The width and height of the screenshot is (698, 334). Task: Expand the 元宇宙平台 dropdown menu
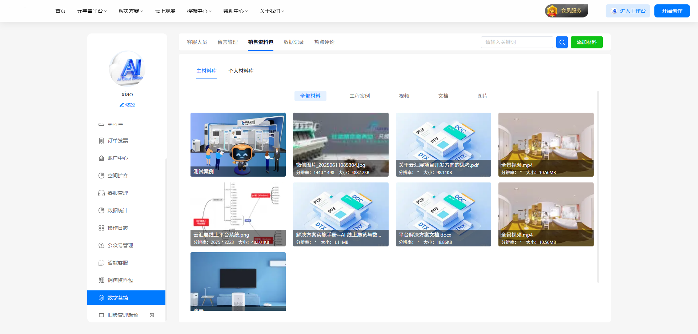[x=92, y=11]
